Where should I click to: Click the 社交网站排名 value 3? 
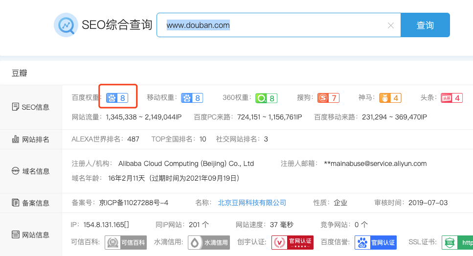(266, 139)
